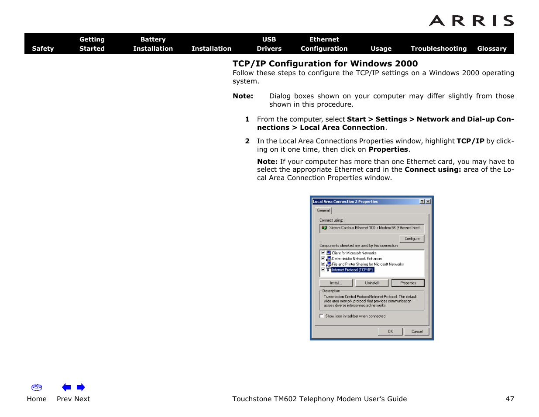Select Client for Microsoft Networks entry text
The image size is (539, 417).
click(x=354, y=253)
